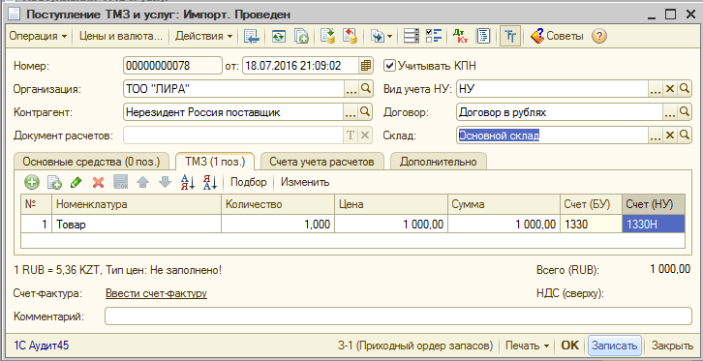Clear the Склад field with its X button

[x=670, y=135]
